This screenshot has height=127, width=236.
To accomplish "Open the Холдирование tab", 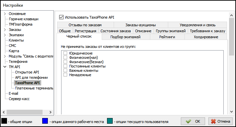I will click(x=206, y=37).
